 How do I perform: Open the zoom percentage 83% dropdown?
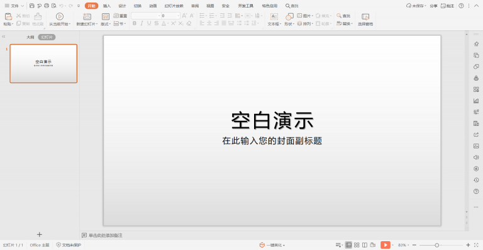coord(404,245)
